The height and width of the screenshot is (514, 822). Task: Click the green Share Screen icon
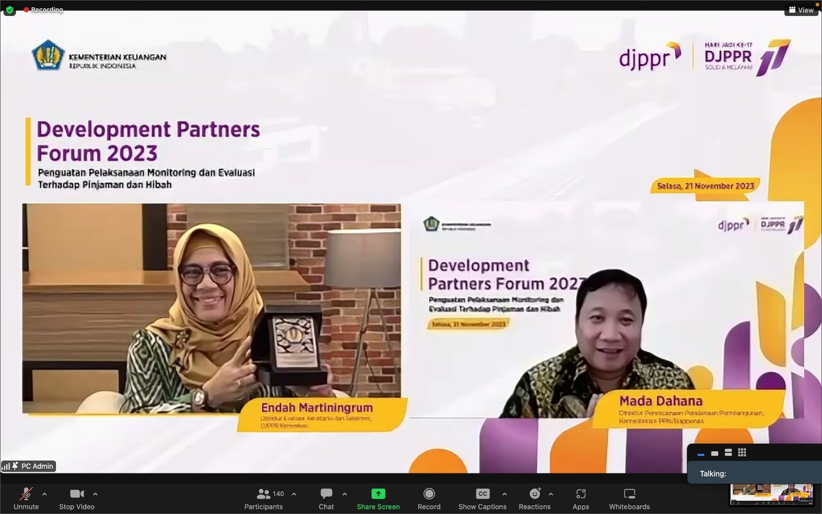pyautogui.click(x=378, y=493)
